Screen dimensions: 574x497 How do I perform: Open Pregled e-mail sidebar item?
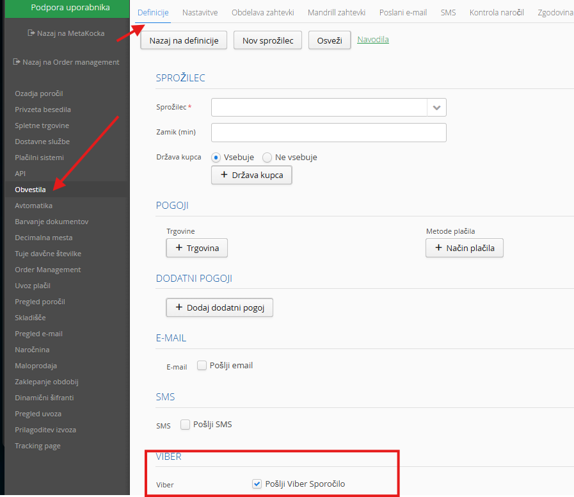tap(38, 334)
